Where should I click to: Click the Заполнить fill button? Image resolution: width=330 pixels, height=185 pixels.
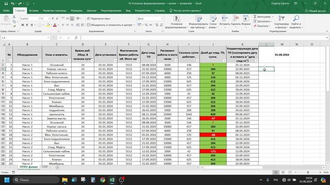point(262,22)
